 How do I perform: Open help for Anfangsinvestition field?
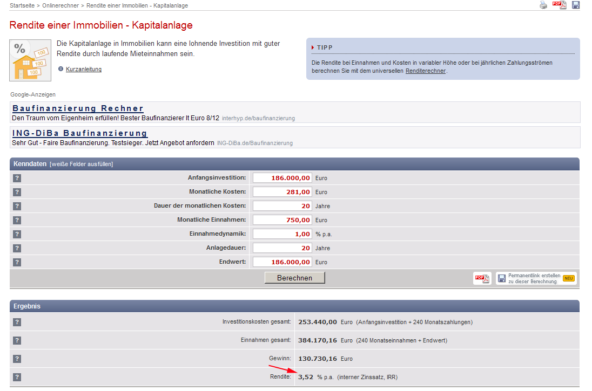(17, 178)
